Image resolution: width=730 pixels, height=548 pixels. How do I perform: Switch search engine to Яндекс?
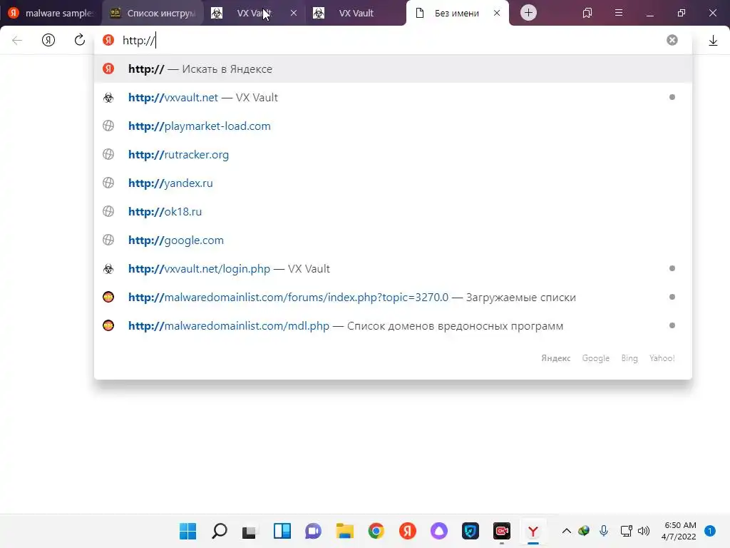coord(555,358)
